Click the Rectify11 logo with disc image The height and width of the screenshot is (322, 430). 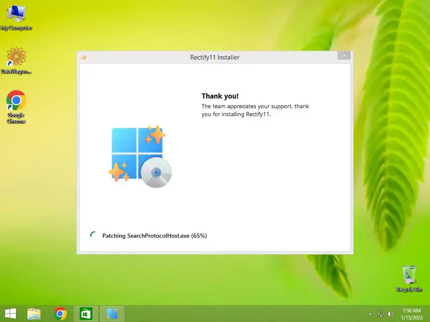tap(140, 156)
